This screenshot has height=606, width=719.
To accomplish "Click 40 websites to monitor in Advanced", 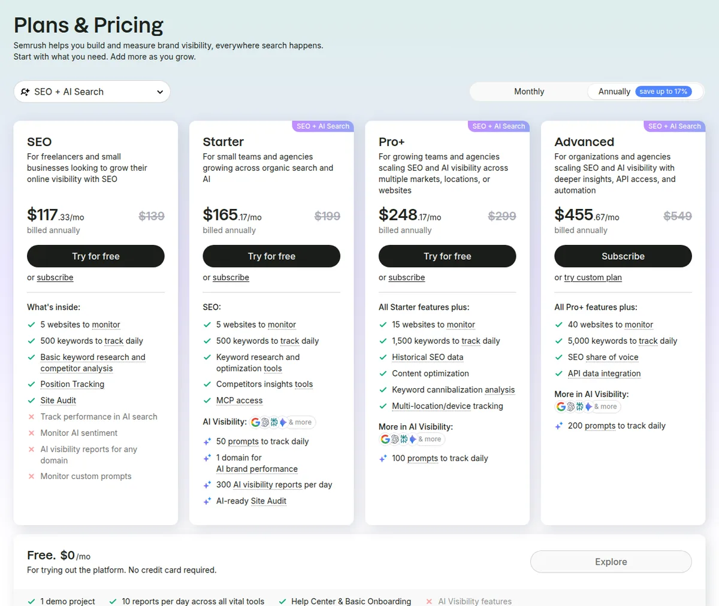I will [x=611, y=325].
